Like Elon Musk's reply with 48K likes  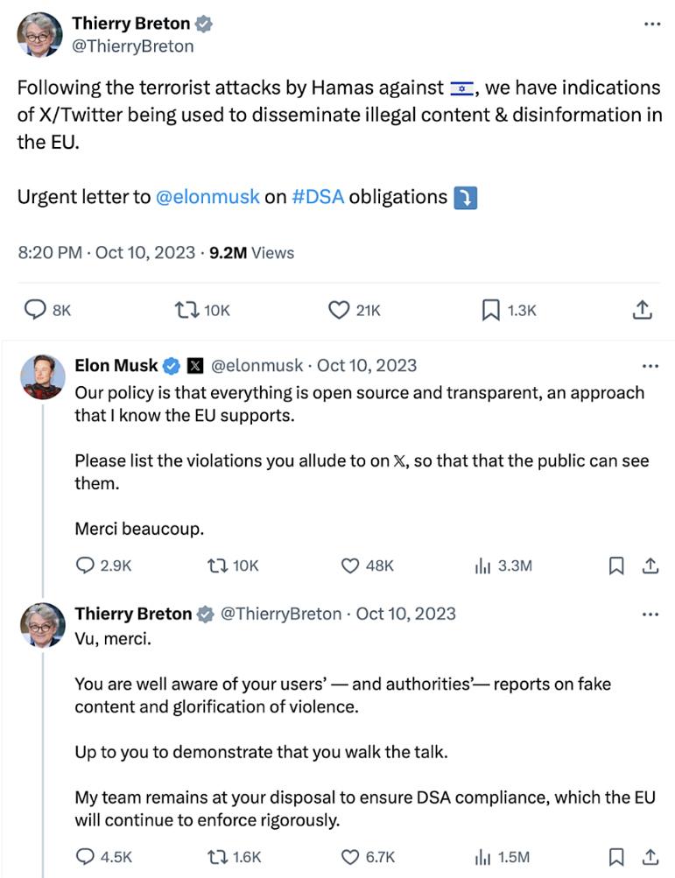pos(350,566)
